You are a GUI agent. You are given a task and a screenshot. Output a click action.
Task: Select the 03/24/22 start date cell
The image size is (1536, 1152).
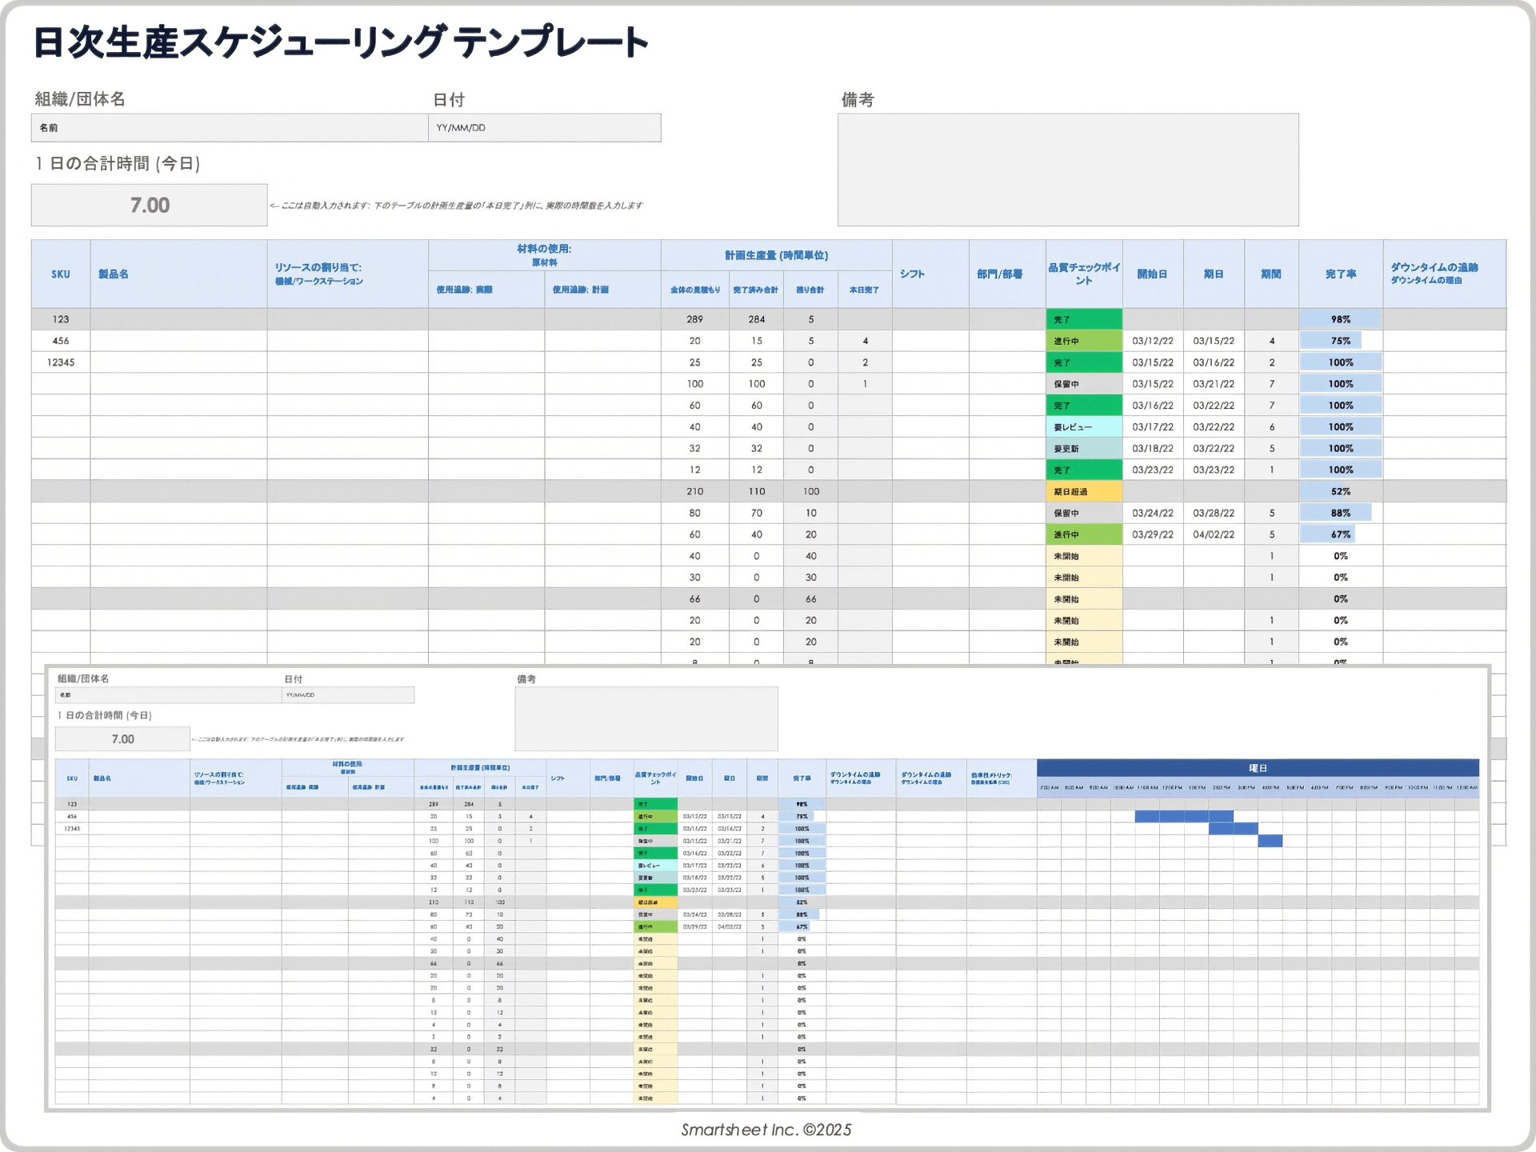1153,513
